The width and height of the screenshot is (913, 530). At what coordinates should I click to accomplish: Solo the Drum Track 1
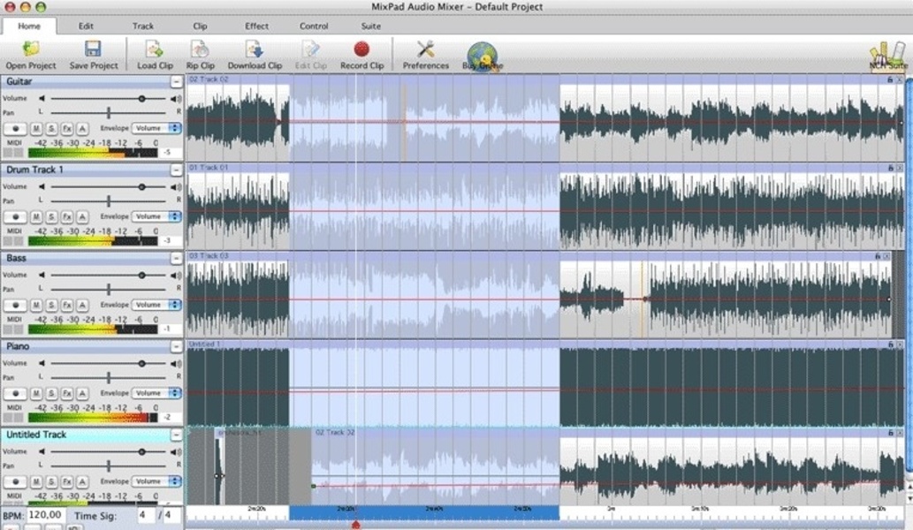pyautogui.click(x=51, y=216)
